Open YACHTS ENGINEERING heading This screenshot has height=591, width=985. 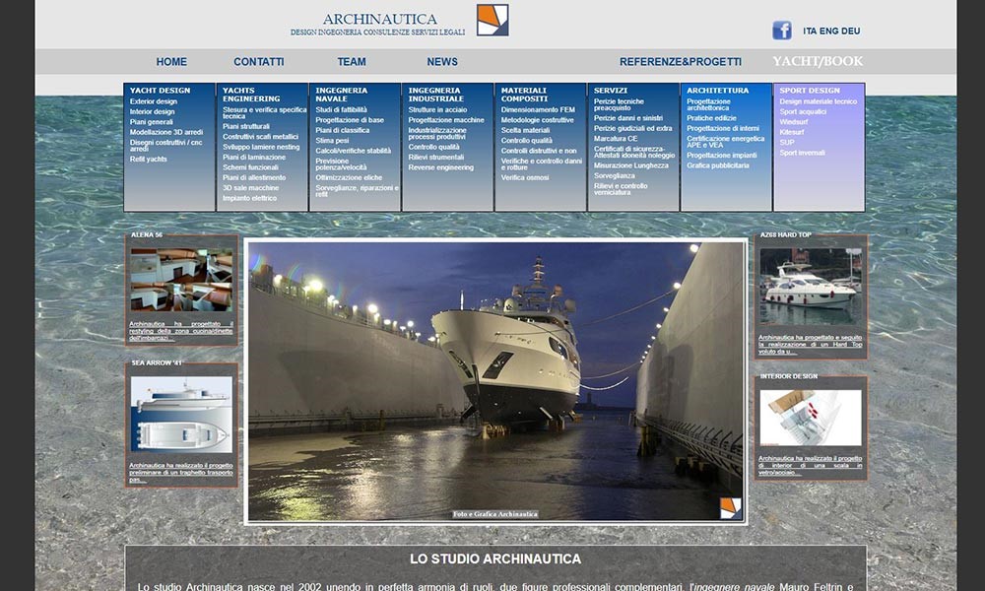tap(251, 95)
